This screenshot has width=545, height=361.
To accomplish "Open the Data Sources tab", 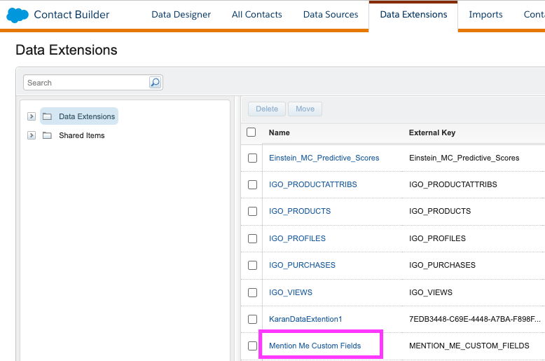I will (x=331, y=15).
